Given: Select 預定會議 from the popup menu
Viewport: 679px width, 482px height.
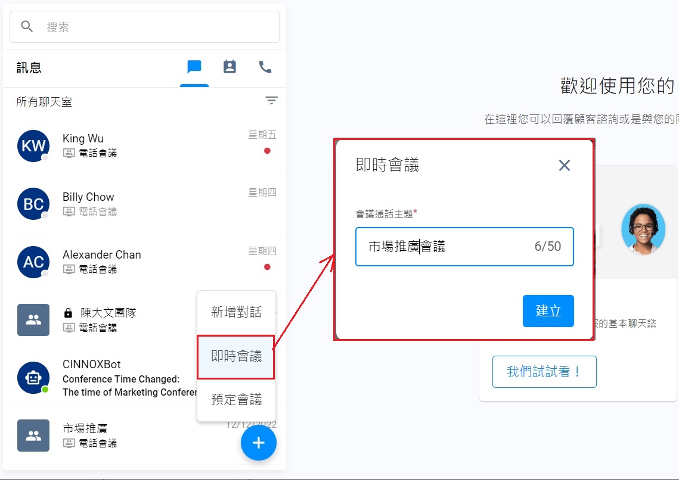Looking at the screenshot, I should tap(237, 399).
